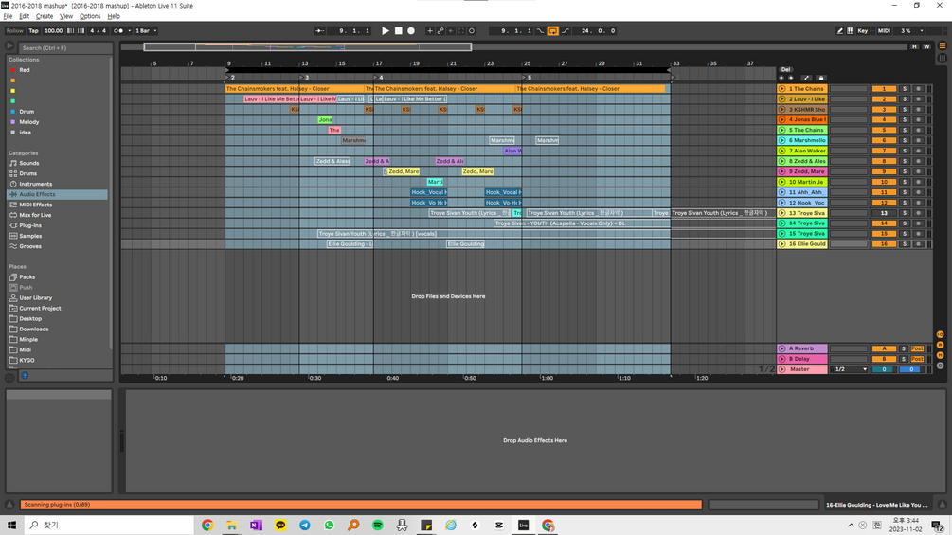Click the Arrangement View selector icon
This screenshot has height=535, width=952.
(943, 46)
